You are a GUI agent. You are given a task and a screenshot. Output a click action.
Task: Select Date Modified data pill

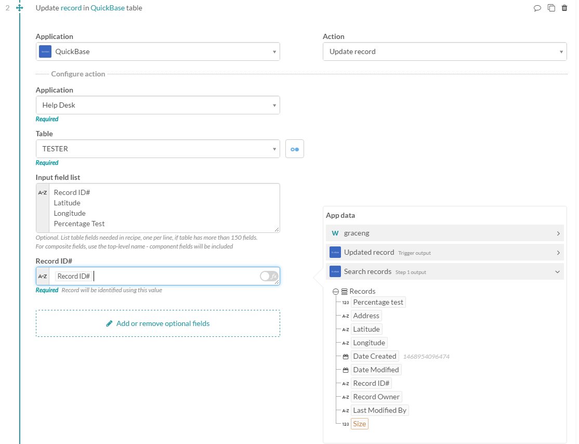[x=376, y=370]
